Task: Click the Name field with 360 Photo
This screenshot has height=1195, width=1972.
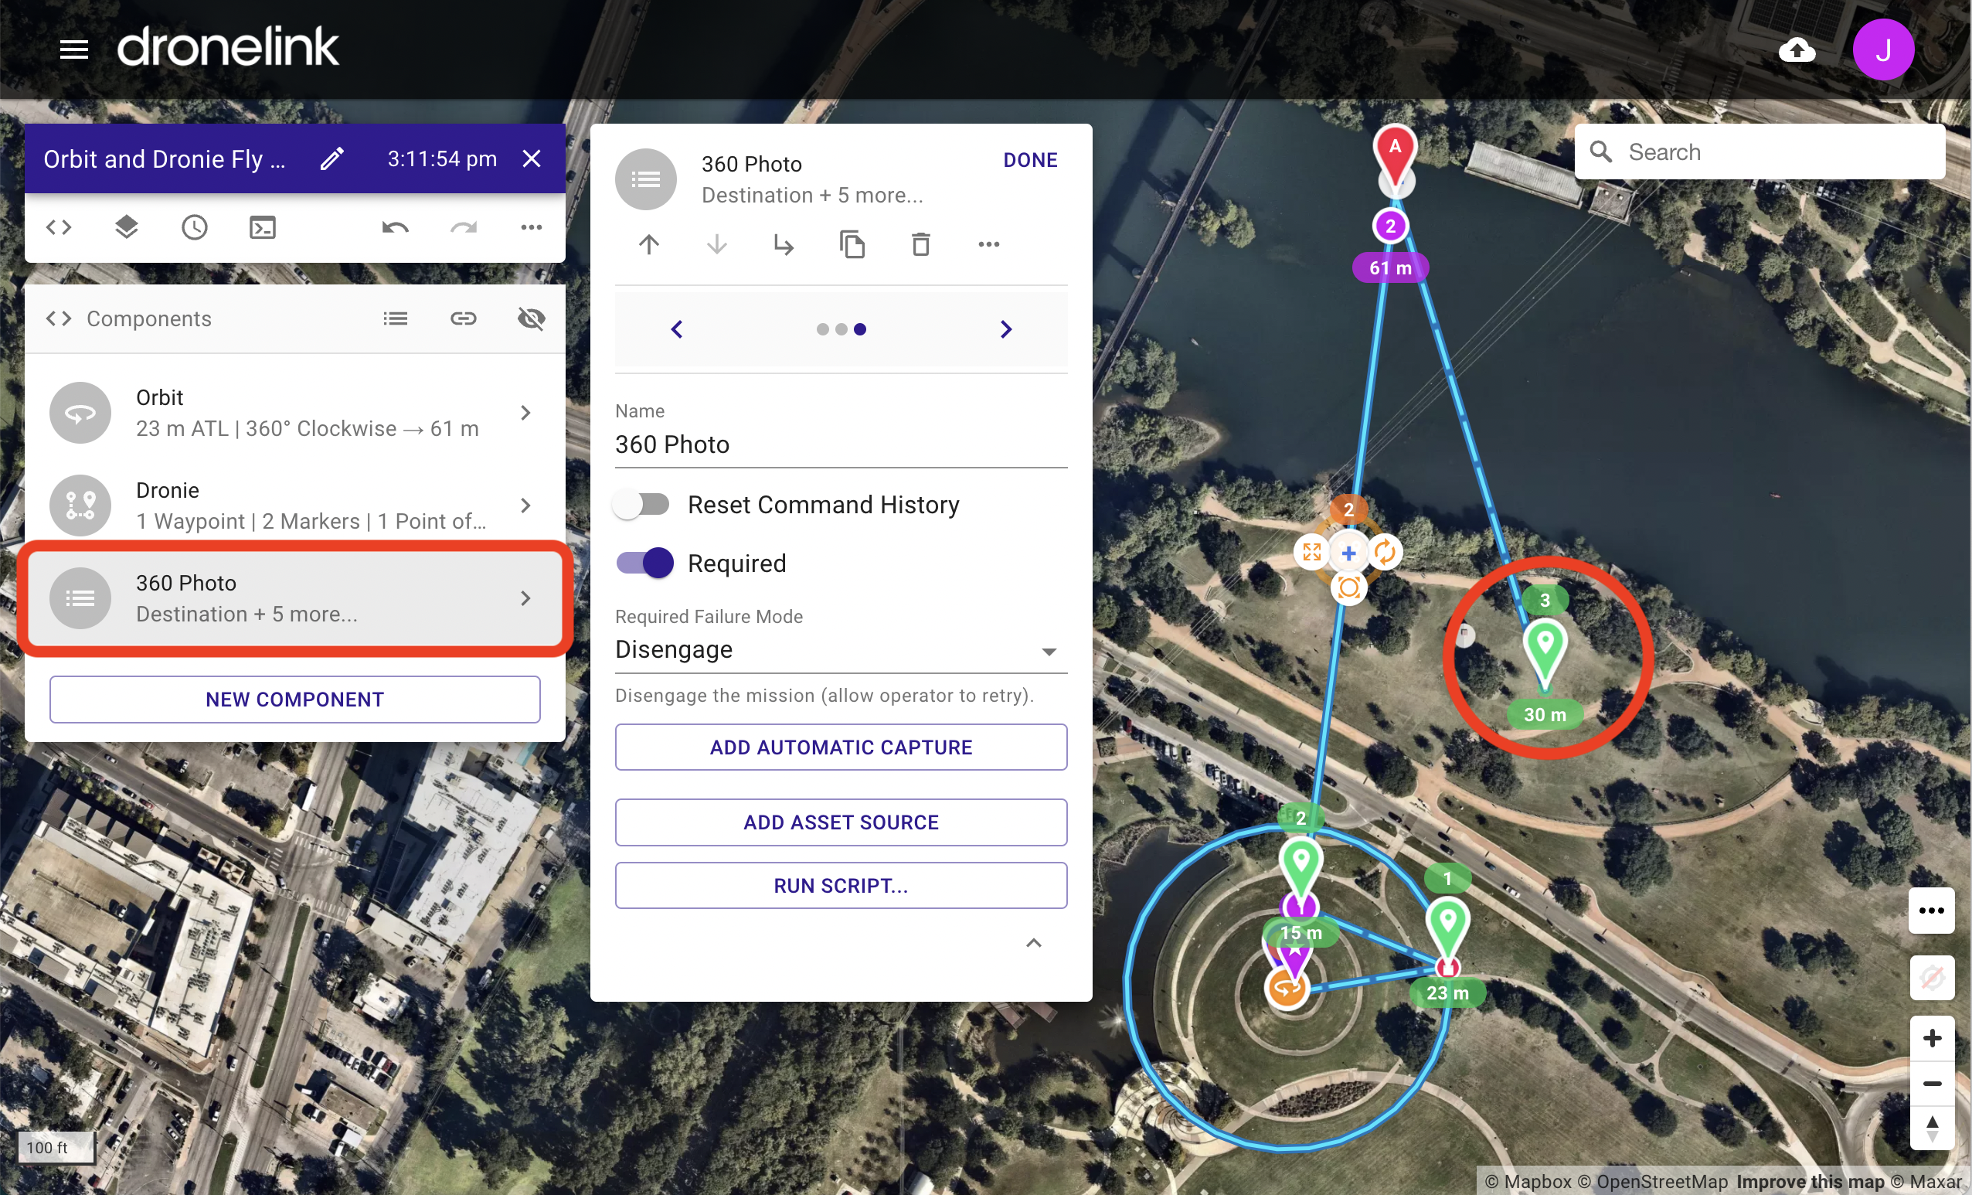Action: (x=841, y=445)
